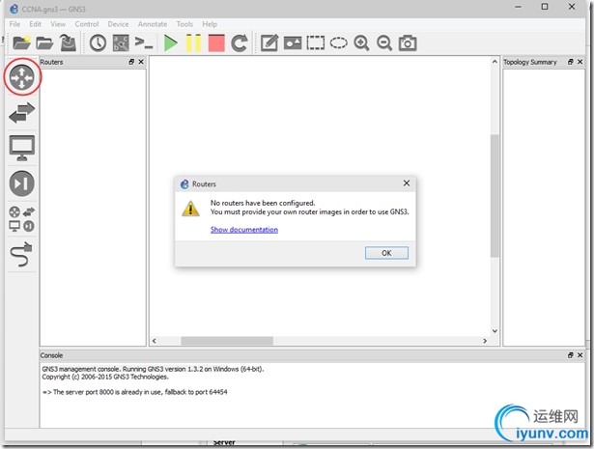
Task: Open the Annotate menu
Action: (x=153, y=24)
